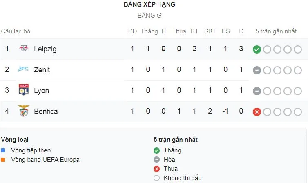
Task: Click Benfica's red loss result icon
Action: (x=257, y=112)
